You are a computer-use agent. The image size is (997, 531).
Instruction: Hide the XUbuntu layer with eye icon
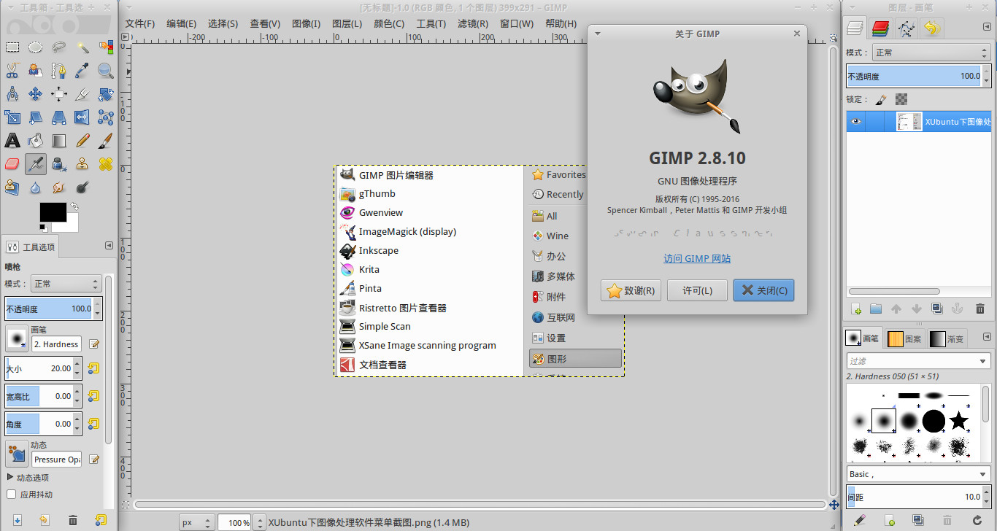click(x=855, y=122)
